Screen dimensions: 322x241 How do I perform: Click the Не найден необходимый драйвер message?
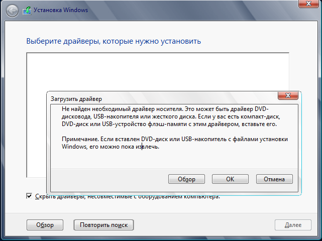point(176,116)
